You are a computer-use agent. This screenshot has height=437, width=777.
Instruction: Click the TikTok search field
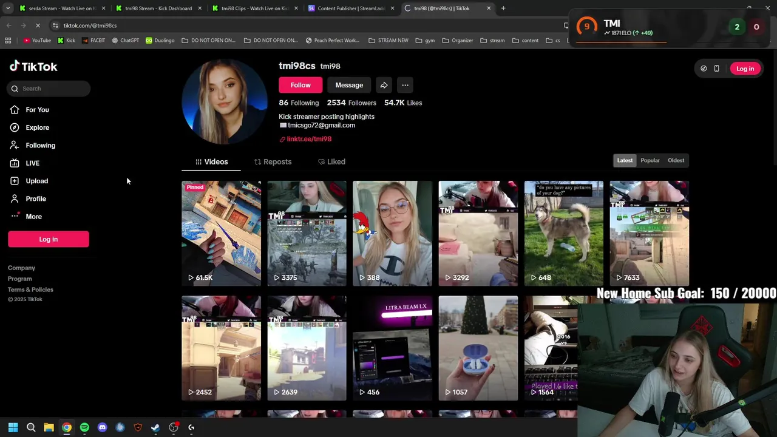pyautogui.click(x=49, y=89)
